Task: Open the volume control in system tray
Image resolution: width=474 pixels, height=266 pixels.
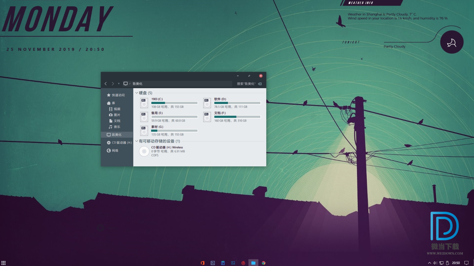Action: pos(435,263)
